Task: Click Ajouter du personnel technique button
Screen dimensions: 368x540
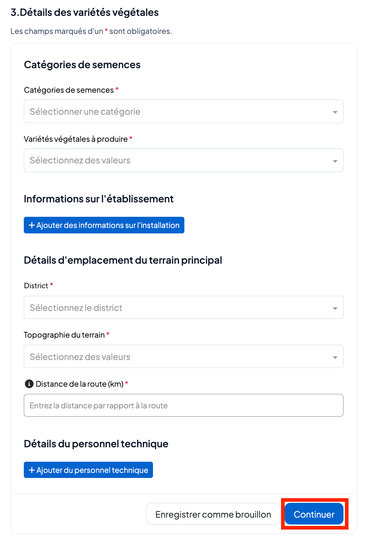Action: tap(88, 470)
